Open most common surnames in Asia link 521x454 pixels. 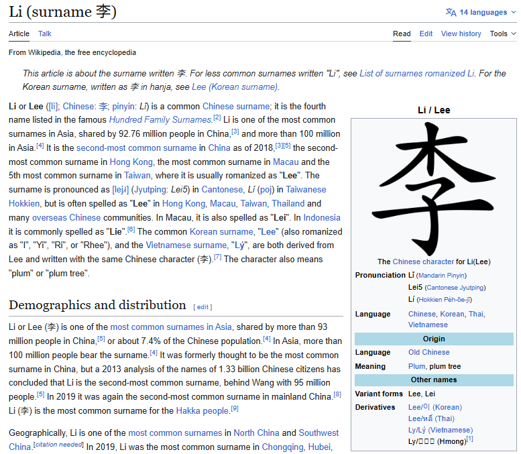[171, 327]
